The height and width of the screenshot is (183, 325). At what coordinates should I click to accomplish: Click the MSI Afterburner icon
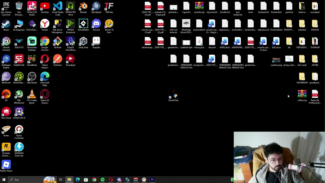[19, 97]
